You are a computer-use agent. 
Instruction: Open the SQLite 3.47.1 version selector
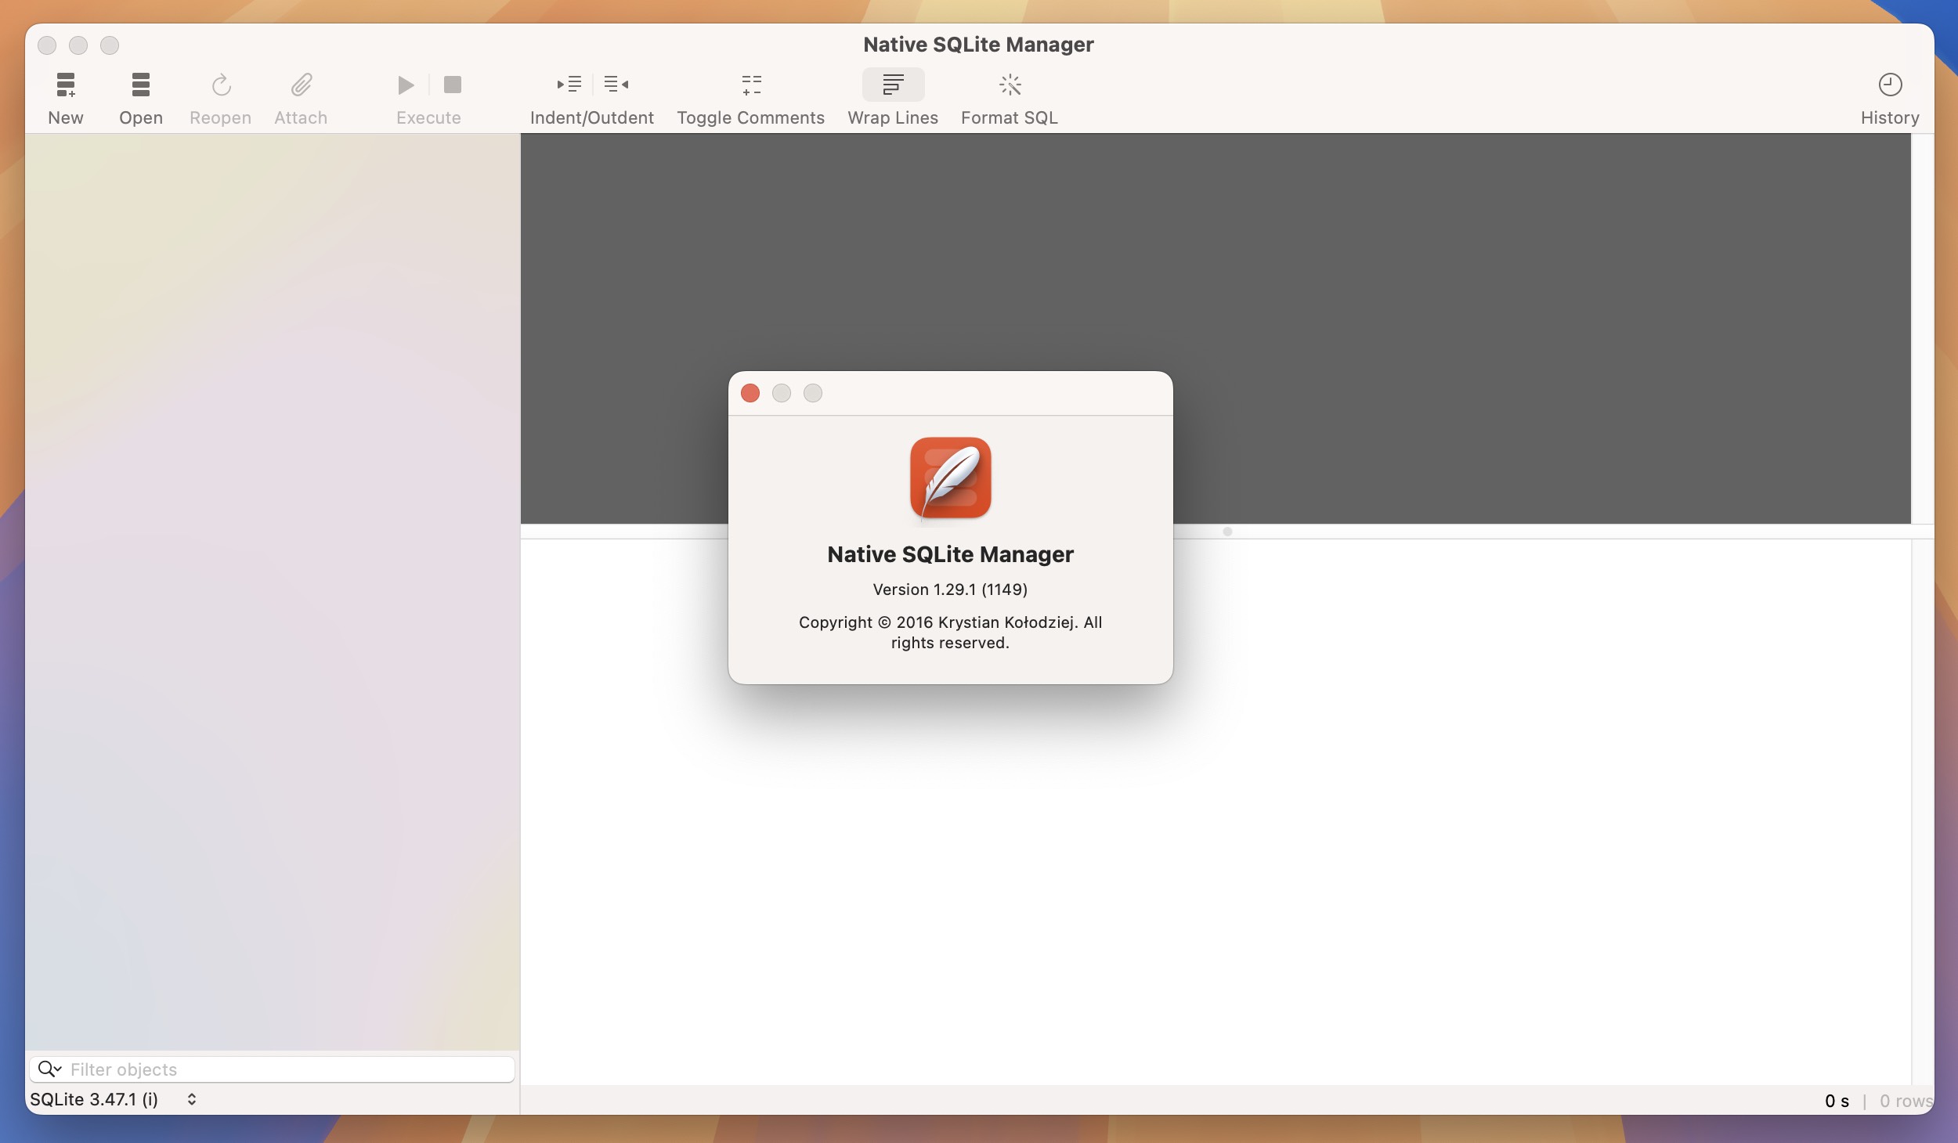coord(114,1099)
